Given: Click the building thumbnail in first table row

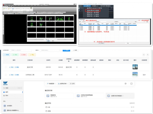Looking at the screenshot, I should point(135,67).
